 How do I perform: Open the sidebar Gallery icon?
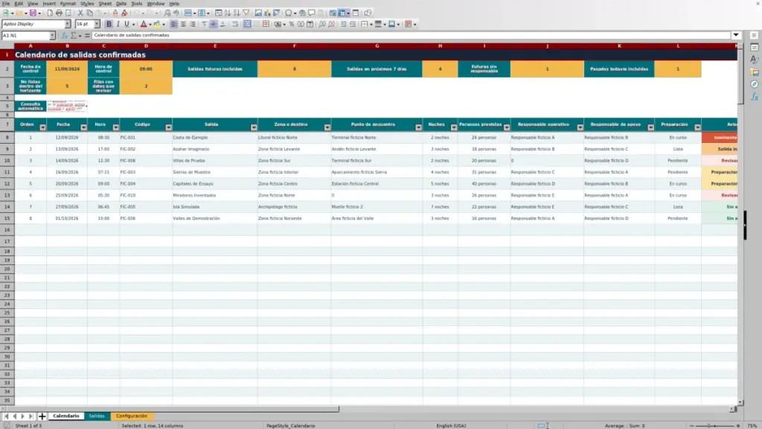(755, 72)
